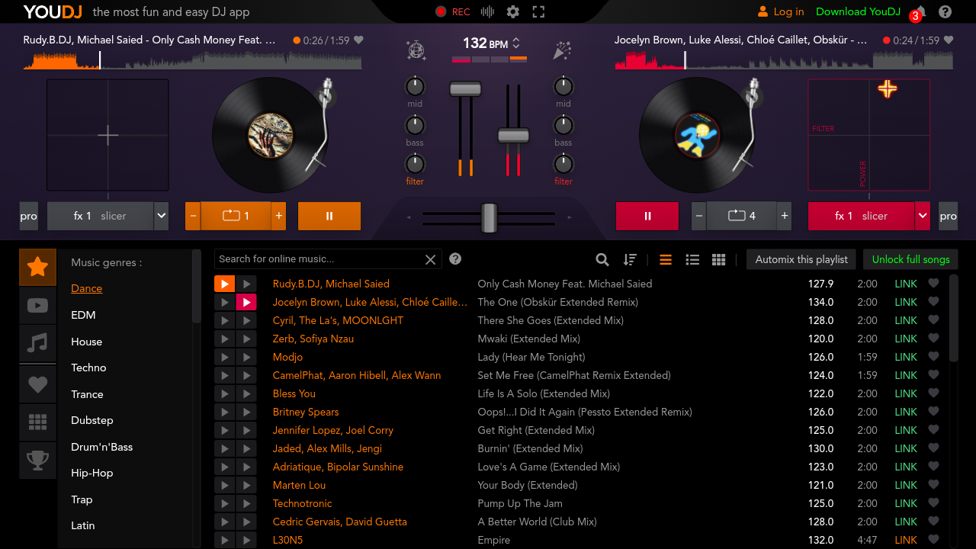Open the Techno genre category
The height and width of the screenshot is (549, 976).
[x=88, y=368]
